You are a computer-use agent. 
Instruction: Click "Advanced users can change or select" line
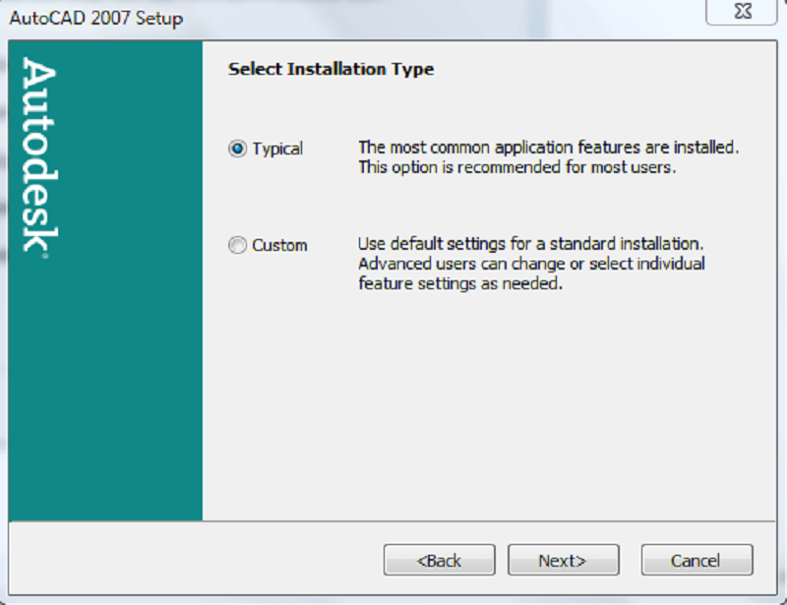point(531,264)
